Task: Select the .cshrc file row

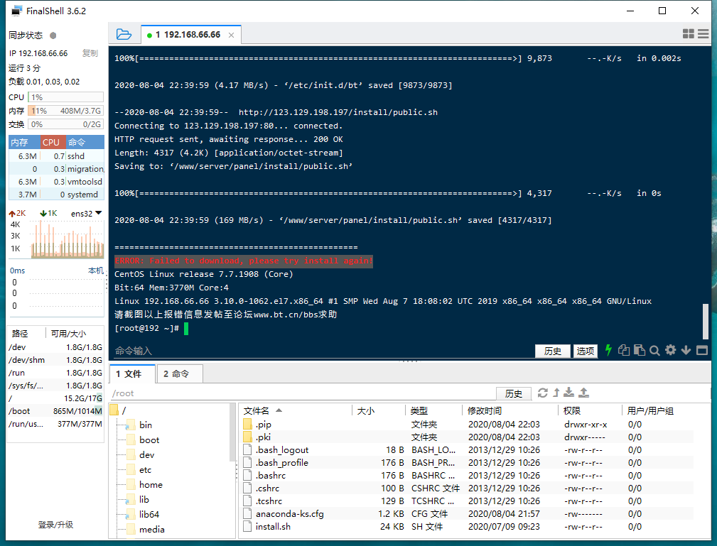Action: pyautogui.click(x=468, y=488)
